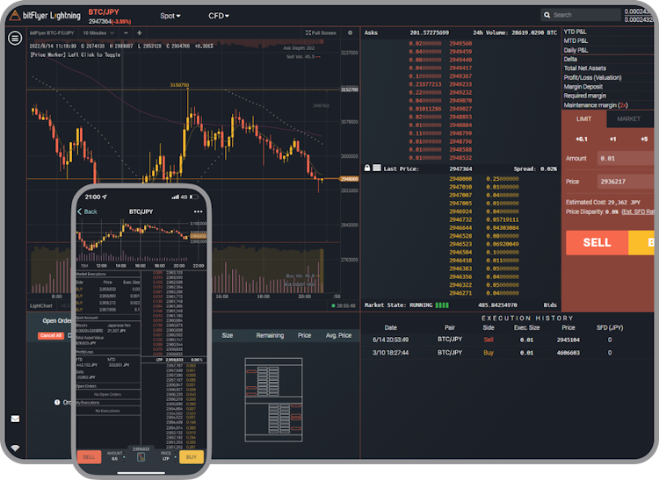Switch the chart to Full Screen
The width and height of the screenshot is (659, 480).
click(320, 32)
